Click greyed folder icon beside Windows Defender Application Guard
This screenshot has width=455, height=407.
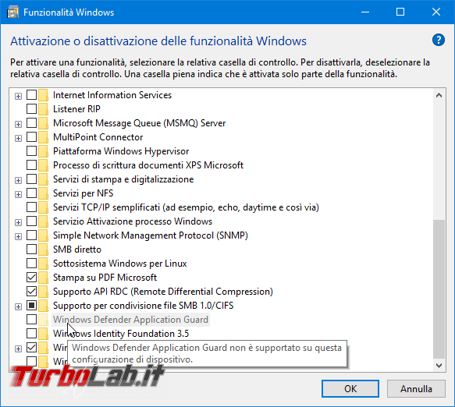tap(43, 320)
